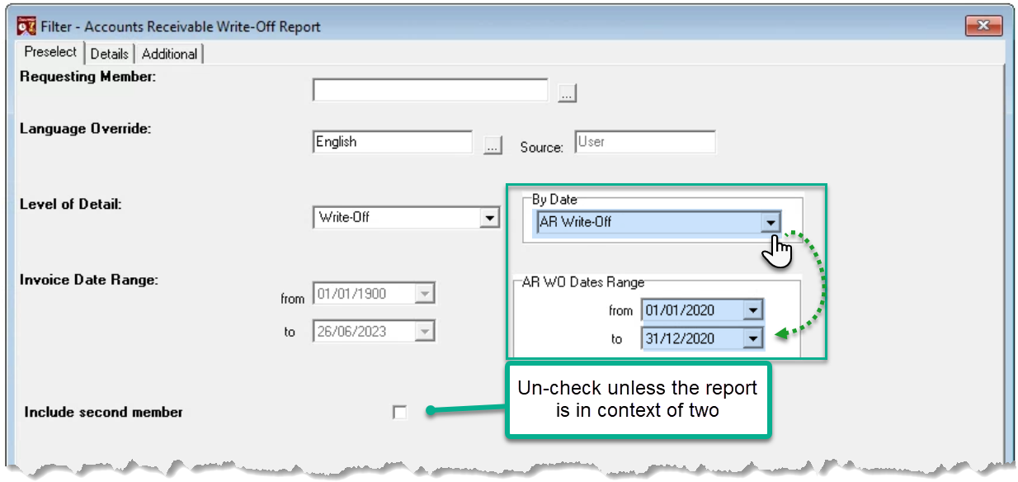Click the Language Override field showing English
Image resolution: width=1018 pixels, height=482 pixels.
[393, 142]
